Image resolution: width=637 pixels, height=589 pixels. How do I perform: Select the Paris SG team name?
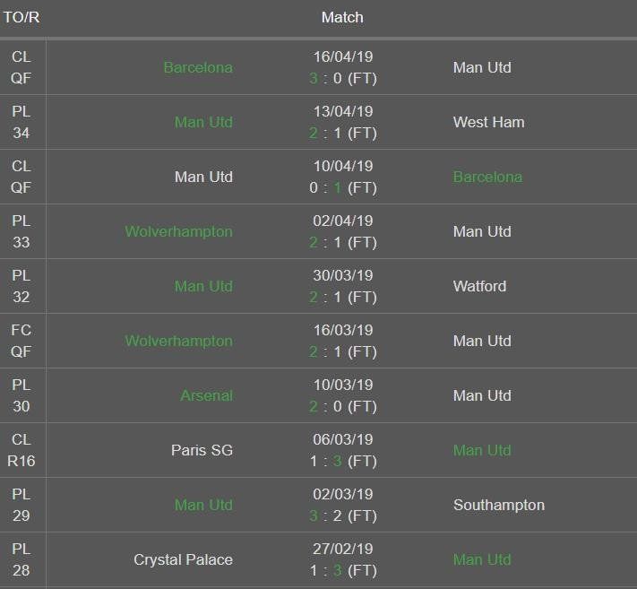pos(202,450)
